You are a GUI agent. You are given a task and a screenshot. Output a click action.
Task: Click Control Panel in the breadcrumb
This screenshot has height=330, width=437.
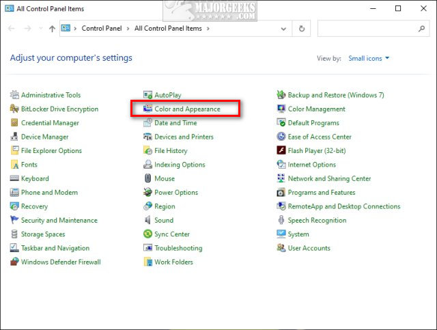coord(102,29)
